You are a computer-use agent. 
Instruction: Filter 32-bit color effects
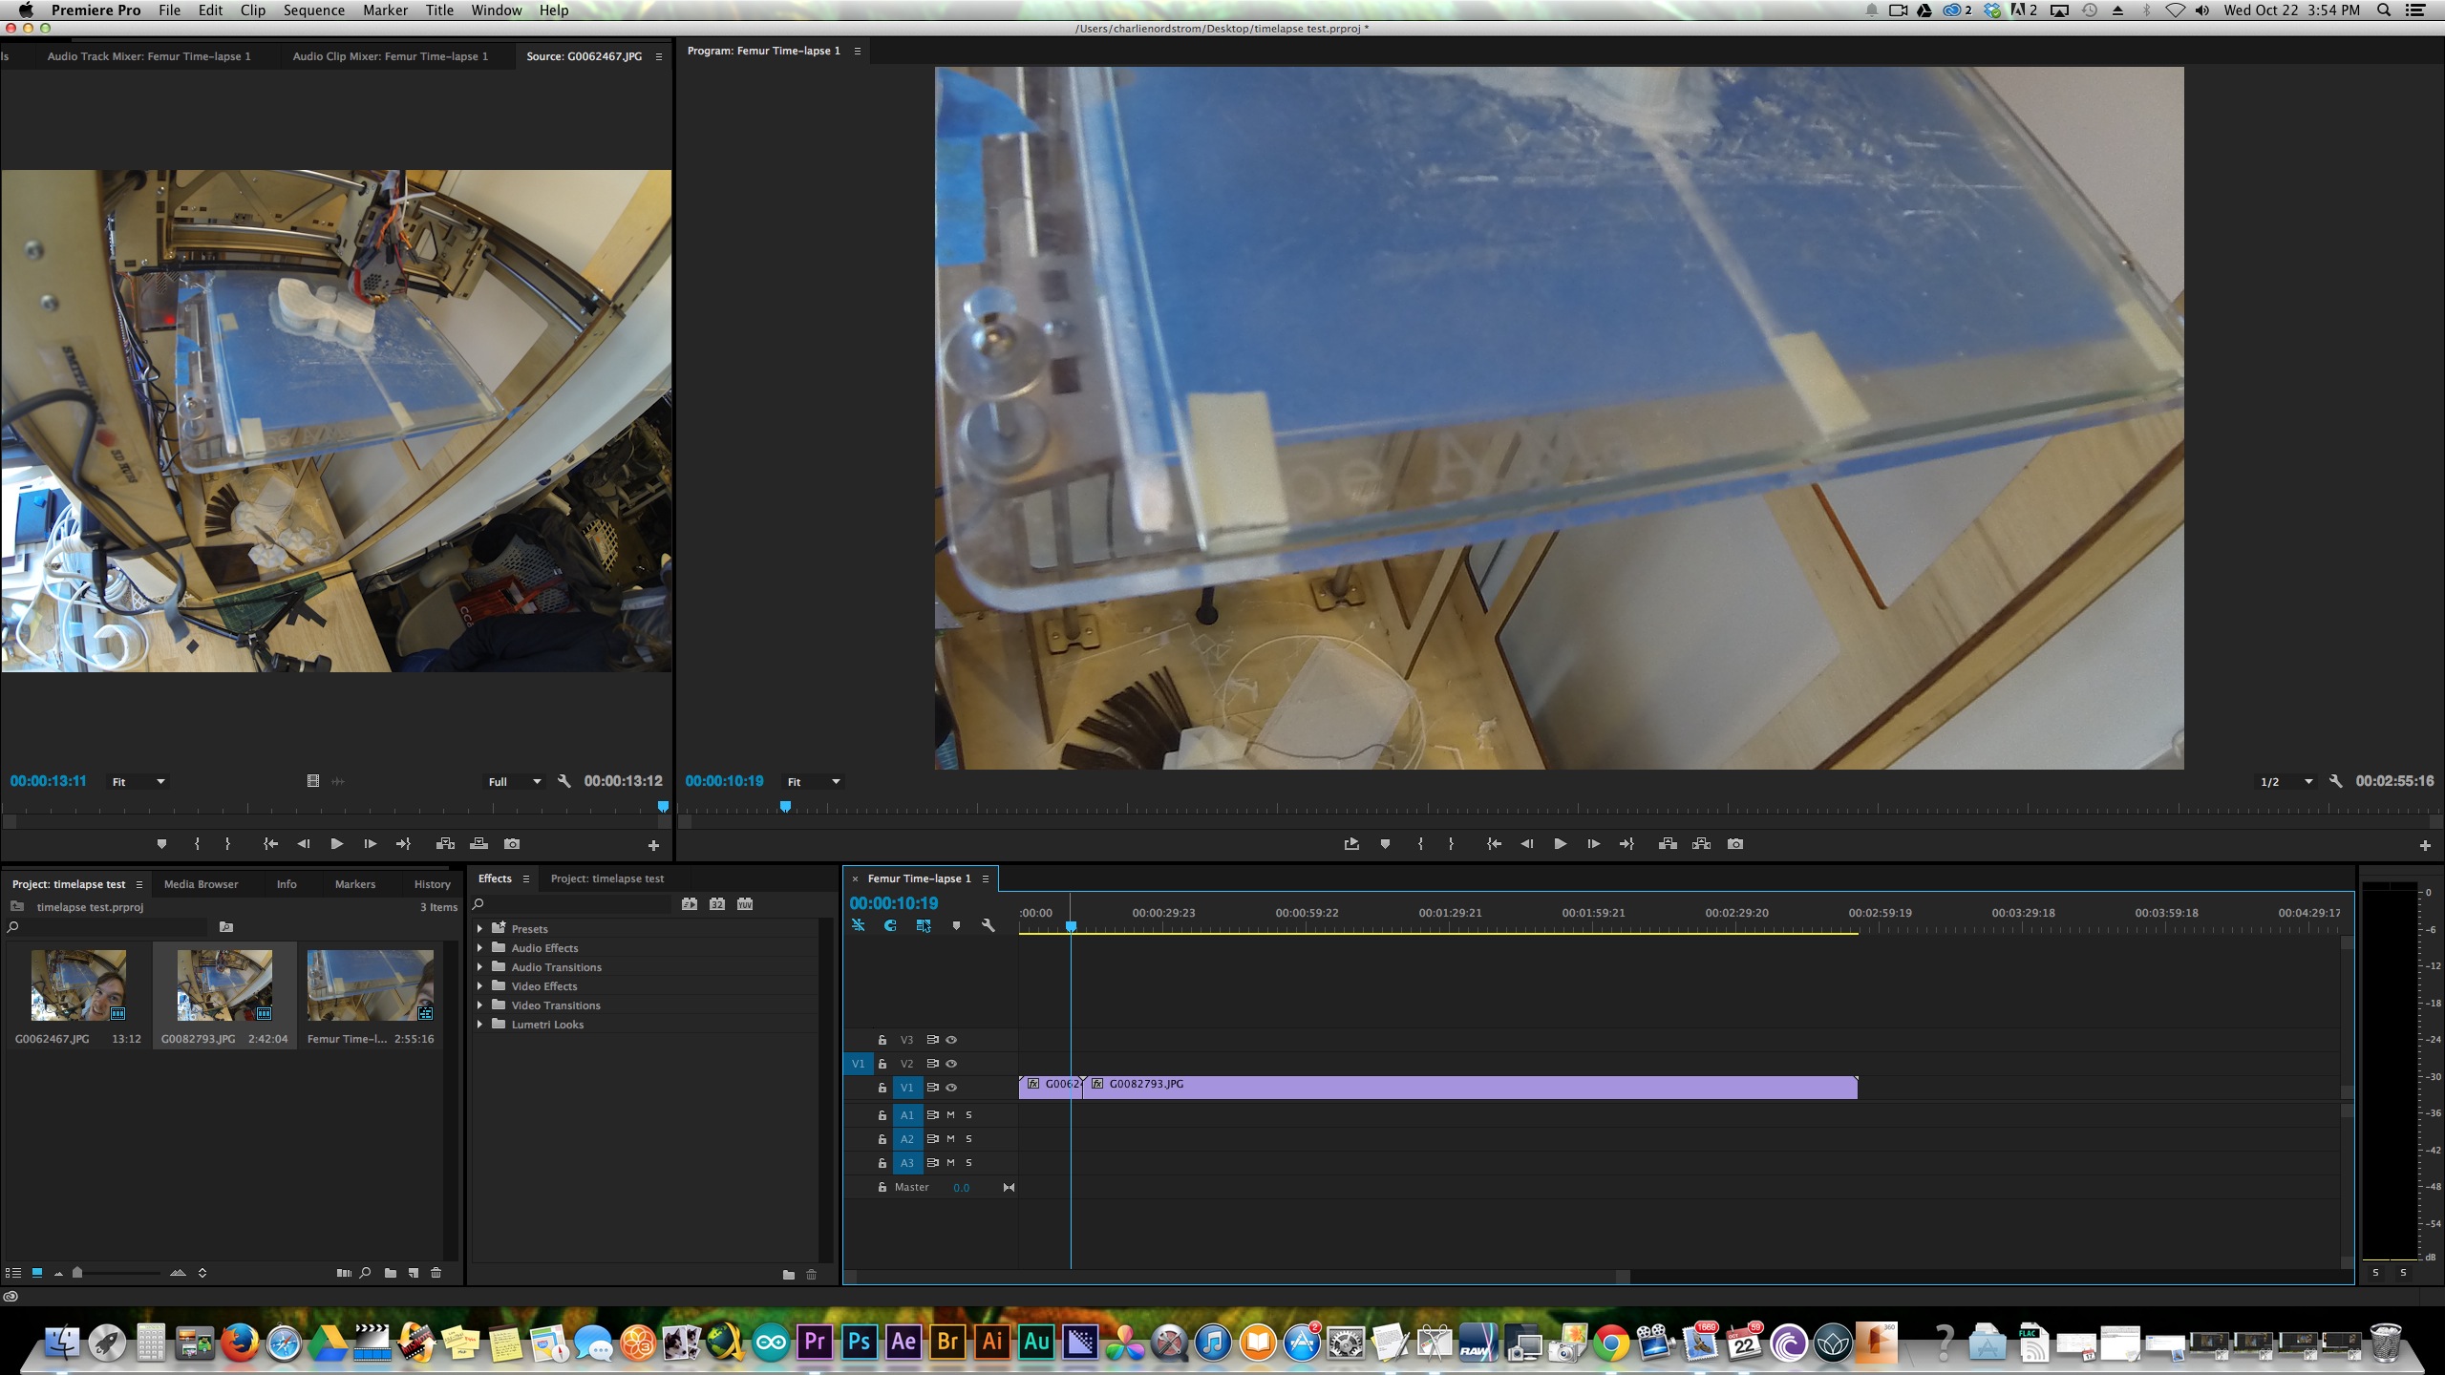tap(717, 904)
